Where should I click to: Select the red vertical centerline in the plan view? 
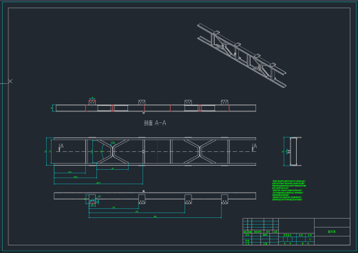(x=157, y=151)
